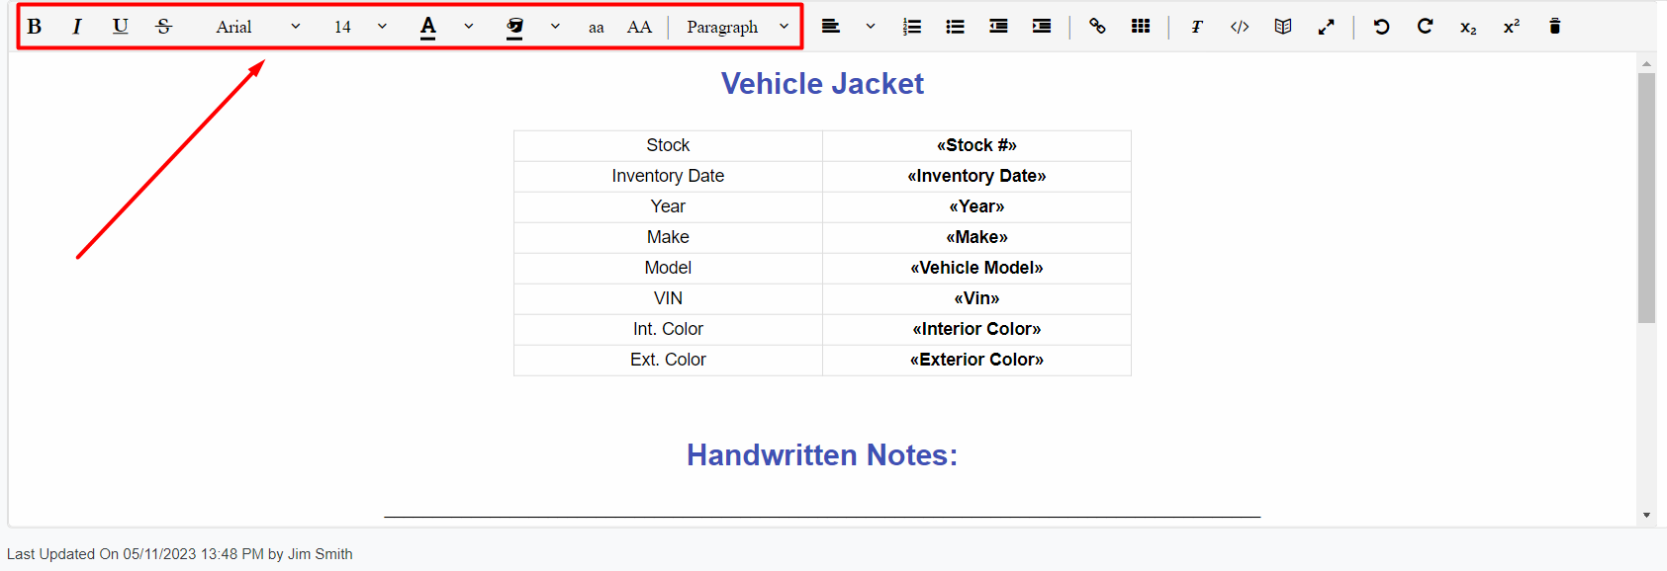Click the trash can delete icon
The image size is (1667, 571).
1555,27
